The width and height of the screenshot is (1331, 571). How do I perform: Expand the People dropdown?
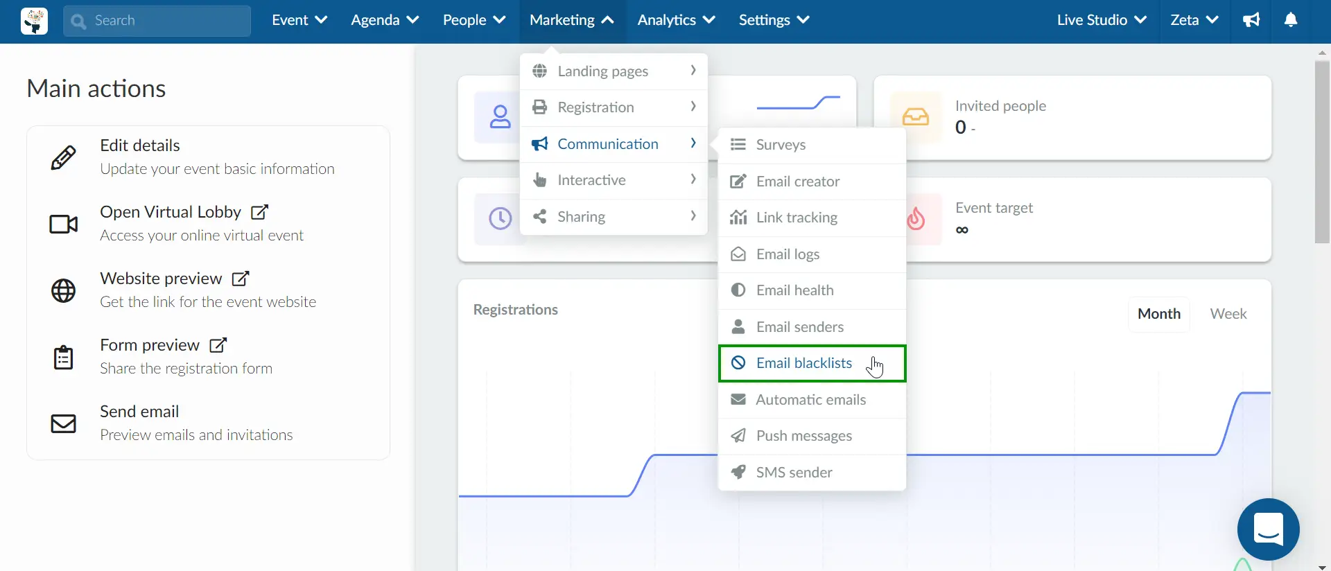pyautogui.click(x=474, y=20)
